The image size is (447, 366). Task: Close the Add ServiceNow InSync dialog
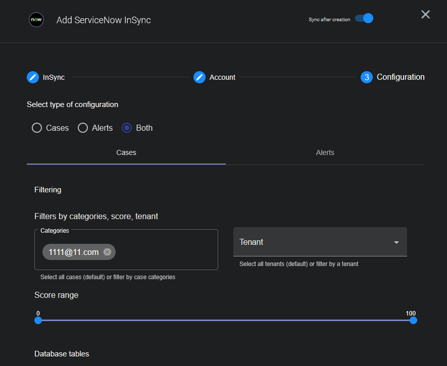[425, 15]
